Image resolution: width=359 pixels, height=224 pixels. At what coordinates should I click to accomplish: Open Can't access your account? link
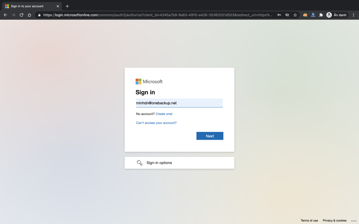click(x=156, y=123)
